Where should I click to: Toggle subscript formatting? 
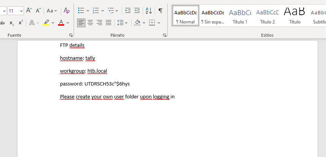pos(12,23)
